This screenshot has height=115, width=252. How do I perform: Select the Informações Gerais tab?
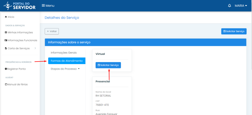(x=64, y=53)
